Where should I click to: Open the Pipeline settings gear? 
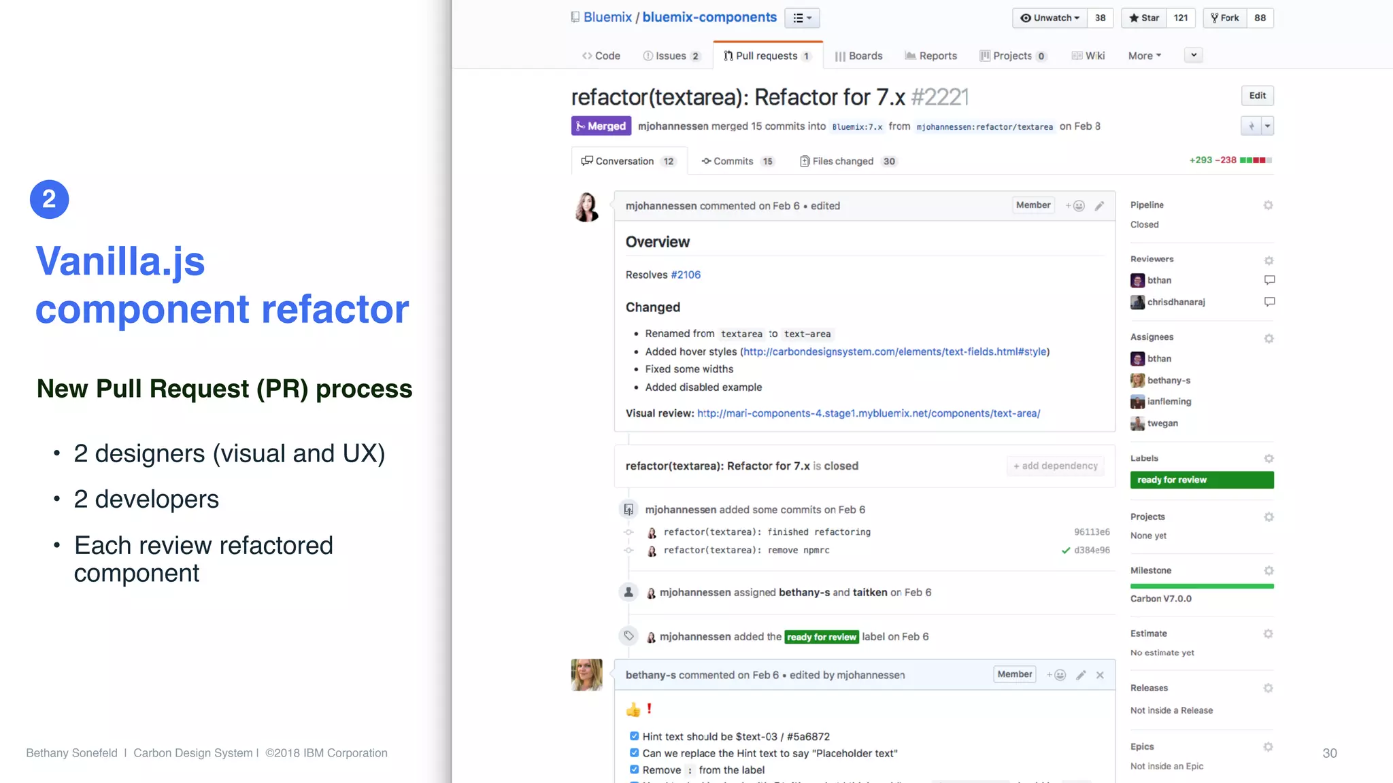click(x=1268, y=205)
